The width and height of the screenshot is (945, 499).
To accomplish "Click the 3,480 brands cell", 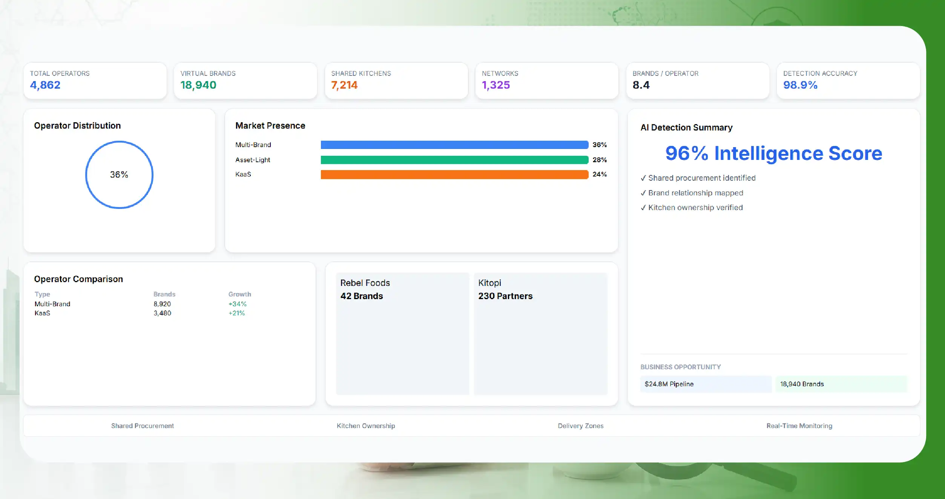I will coord(163,313).
